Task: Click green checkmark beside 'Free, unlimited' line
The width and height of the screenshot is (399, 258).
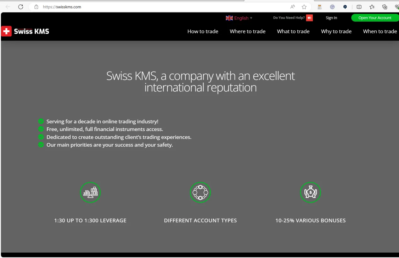Action: coord(41,129)
